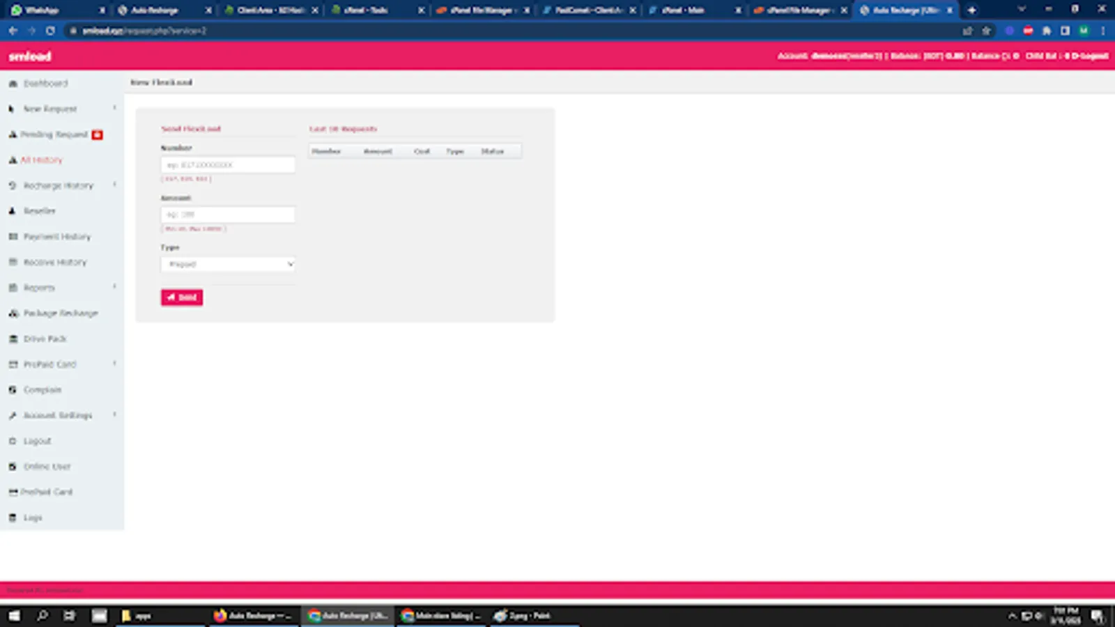Click the Logs icon in sidebar
Image resolution: width=1115 pixels, height=627 pixels.
tap(13, 518)
